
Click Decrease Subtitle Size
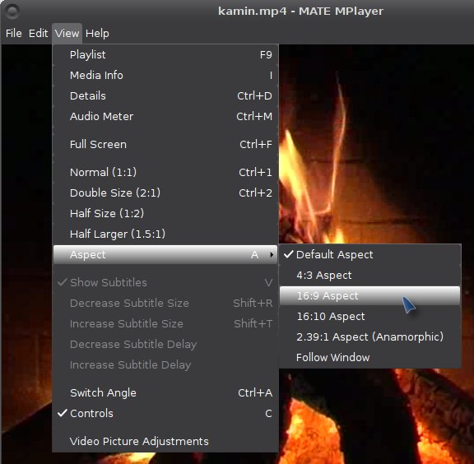(165, 304)
